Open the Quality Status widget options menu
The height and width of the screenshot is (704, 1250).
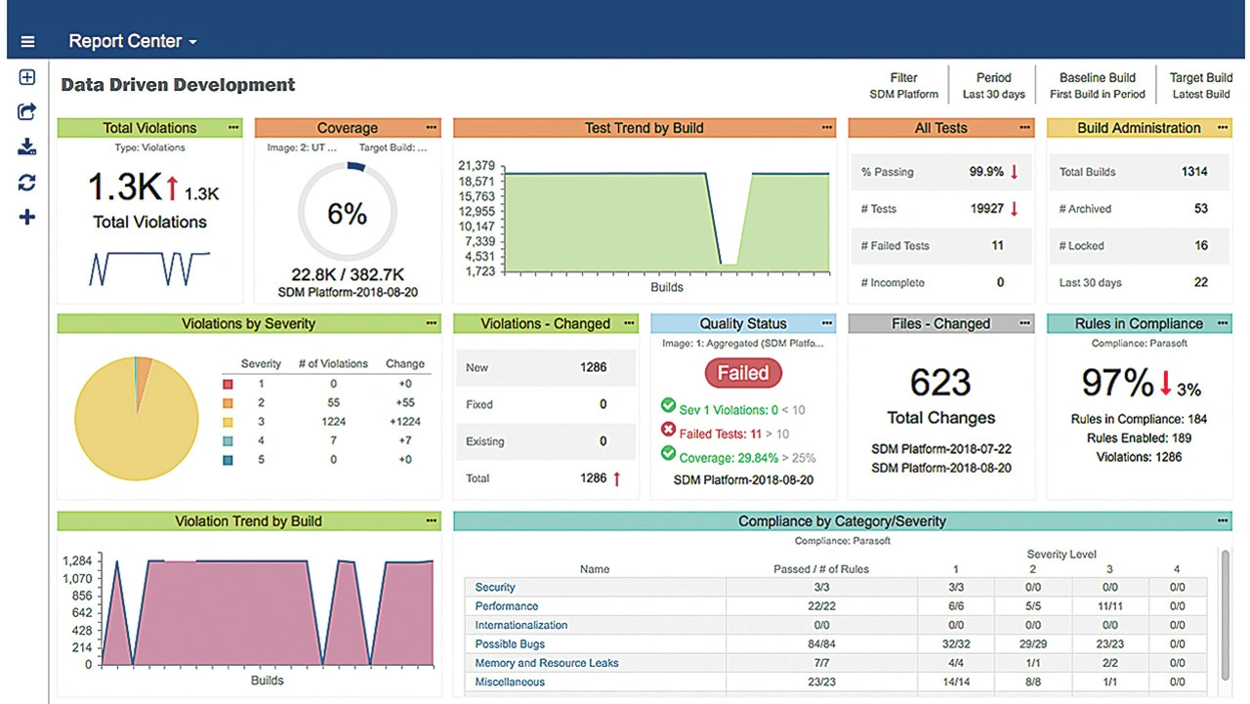click(x=827, y=323)
